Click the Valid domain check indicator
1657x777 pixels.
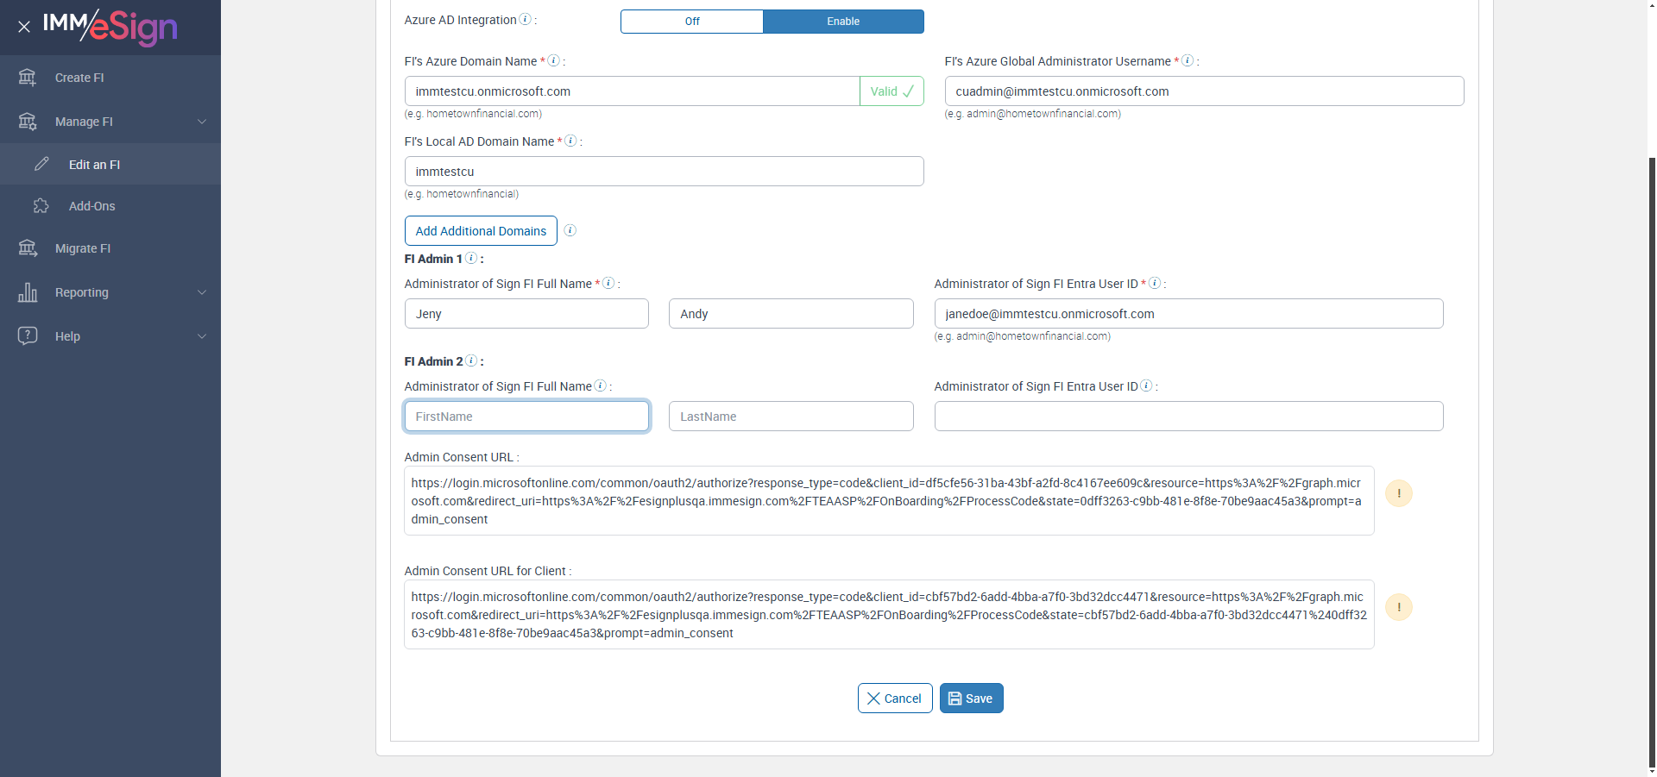pos(892,91)
